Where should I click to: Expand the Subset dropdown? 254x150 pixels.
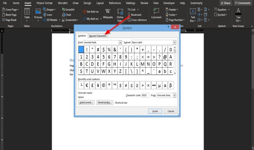[174, 42]
